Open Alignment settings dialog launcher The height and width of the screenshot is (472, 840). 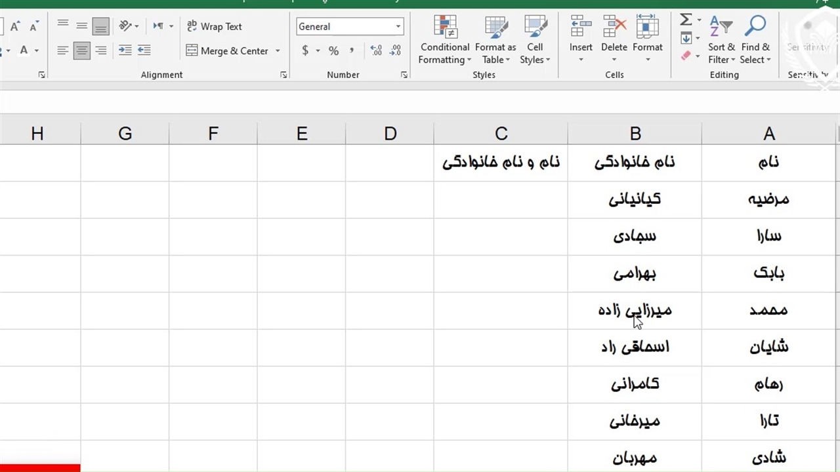point(283,75)
